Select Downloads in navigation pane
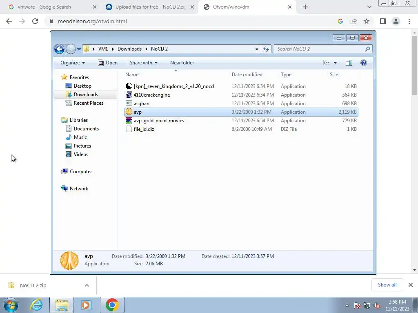 [x=86, y=95]
